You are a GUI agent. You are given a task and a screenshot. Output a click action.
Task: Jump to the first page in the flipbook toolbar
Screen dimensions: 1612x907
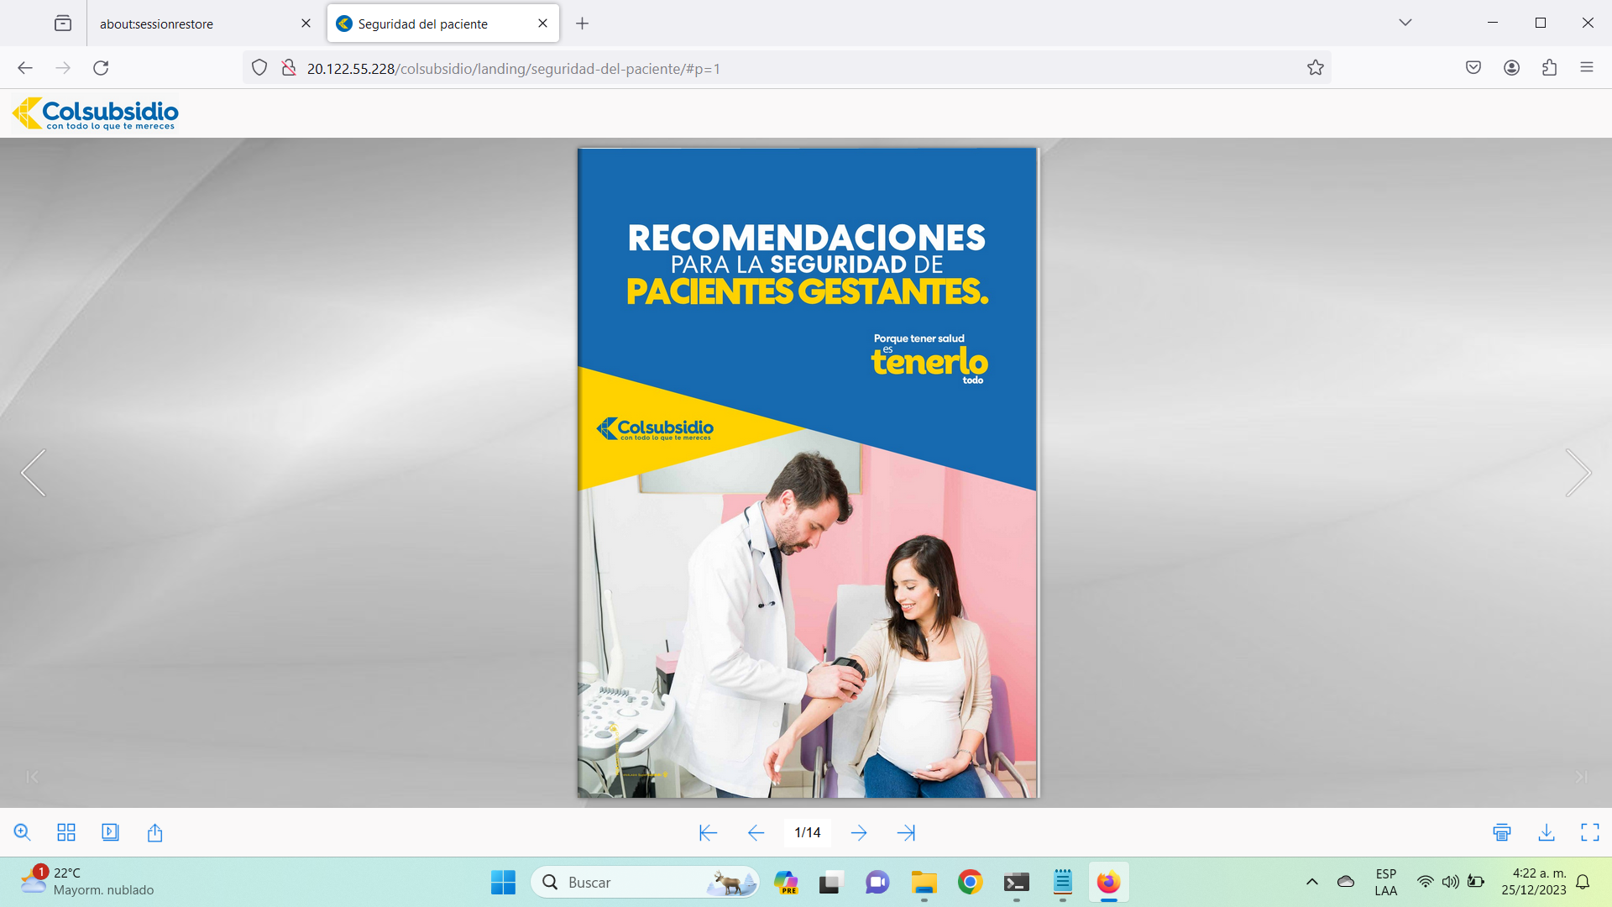click(x=708, y=832)
